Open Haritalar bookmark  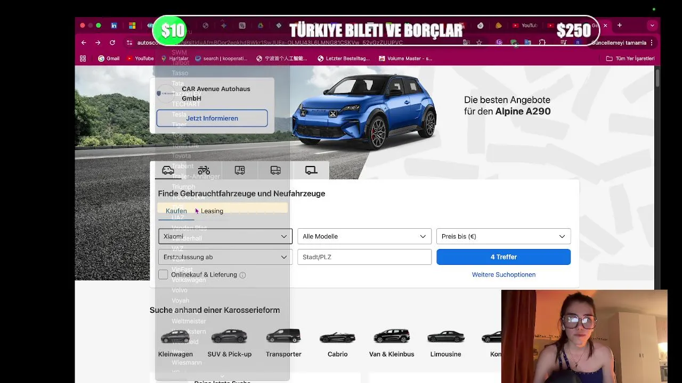[174, 59]
